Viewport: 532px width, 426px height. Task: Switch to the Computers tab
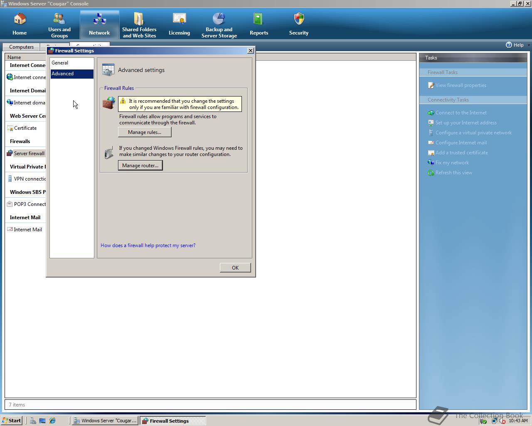click(21, 47)
